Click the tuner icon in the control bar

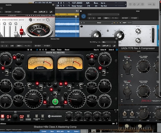tap(138, 4)
